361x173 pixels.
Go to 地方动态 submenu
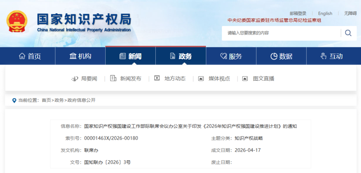click(x=175, y=78)
